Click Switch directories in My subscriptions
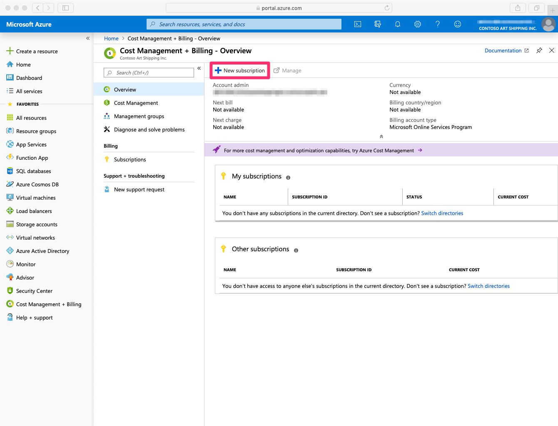This screenshot has height=426, width=558. click(442, 213)
